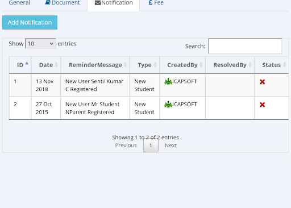Select the Notification tab

pos(114,3)
